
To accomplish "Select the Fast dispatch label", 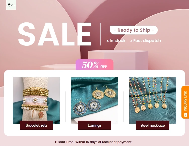I will point(147,41).
